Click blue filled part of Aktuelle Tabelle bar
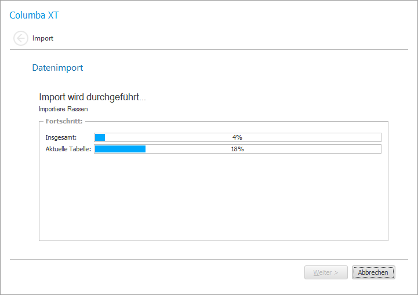This screenshot has height=295, width=418. click(120, 149)
